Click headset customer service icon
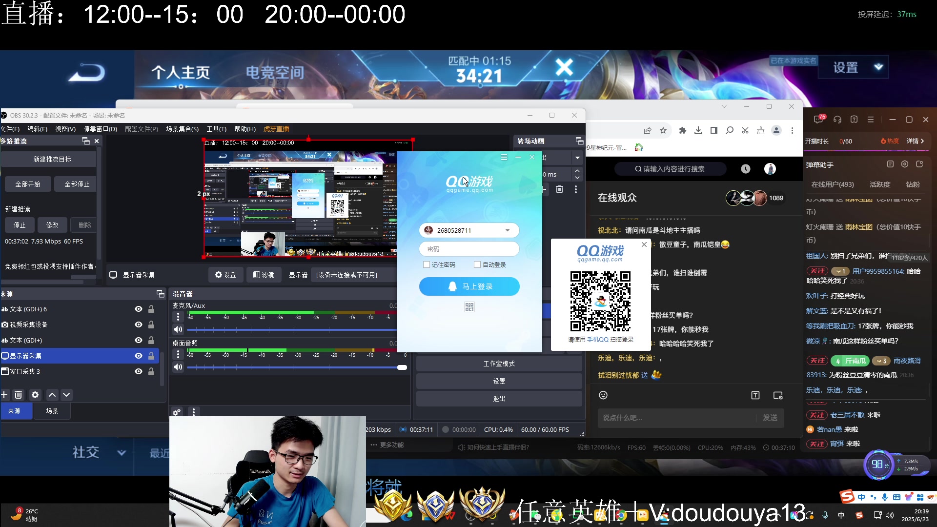The height and width of the screenshot is (527, 937). tap(837, 120)
